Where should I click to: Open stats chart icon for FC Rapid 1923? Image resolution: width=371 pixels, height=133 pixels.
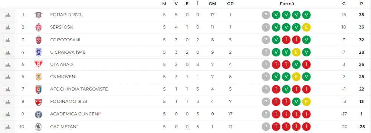(x=7, y=15)
